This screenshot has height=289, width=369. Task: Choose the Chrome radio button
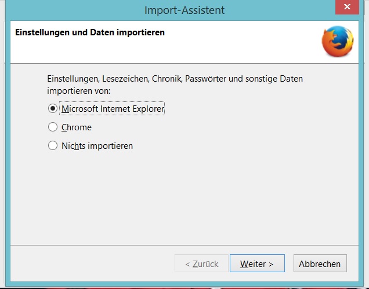[x=53, y=127]
